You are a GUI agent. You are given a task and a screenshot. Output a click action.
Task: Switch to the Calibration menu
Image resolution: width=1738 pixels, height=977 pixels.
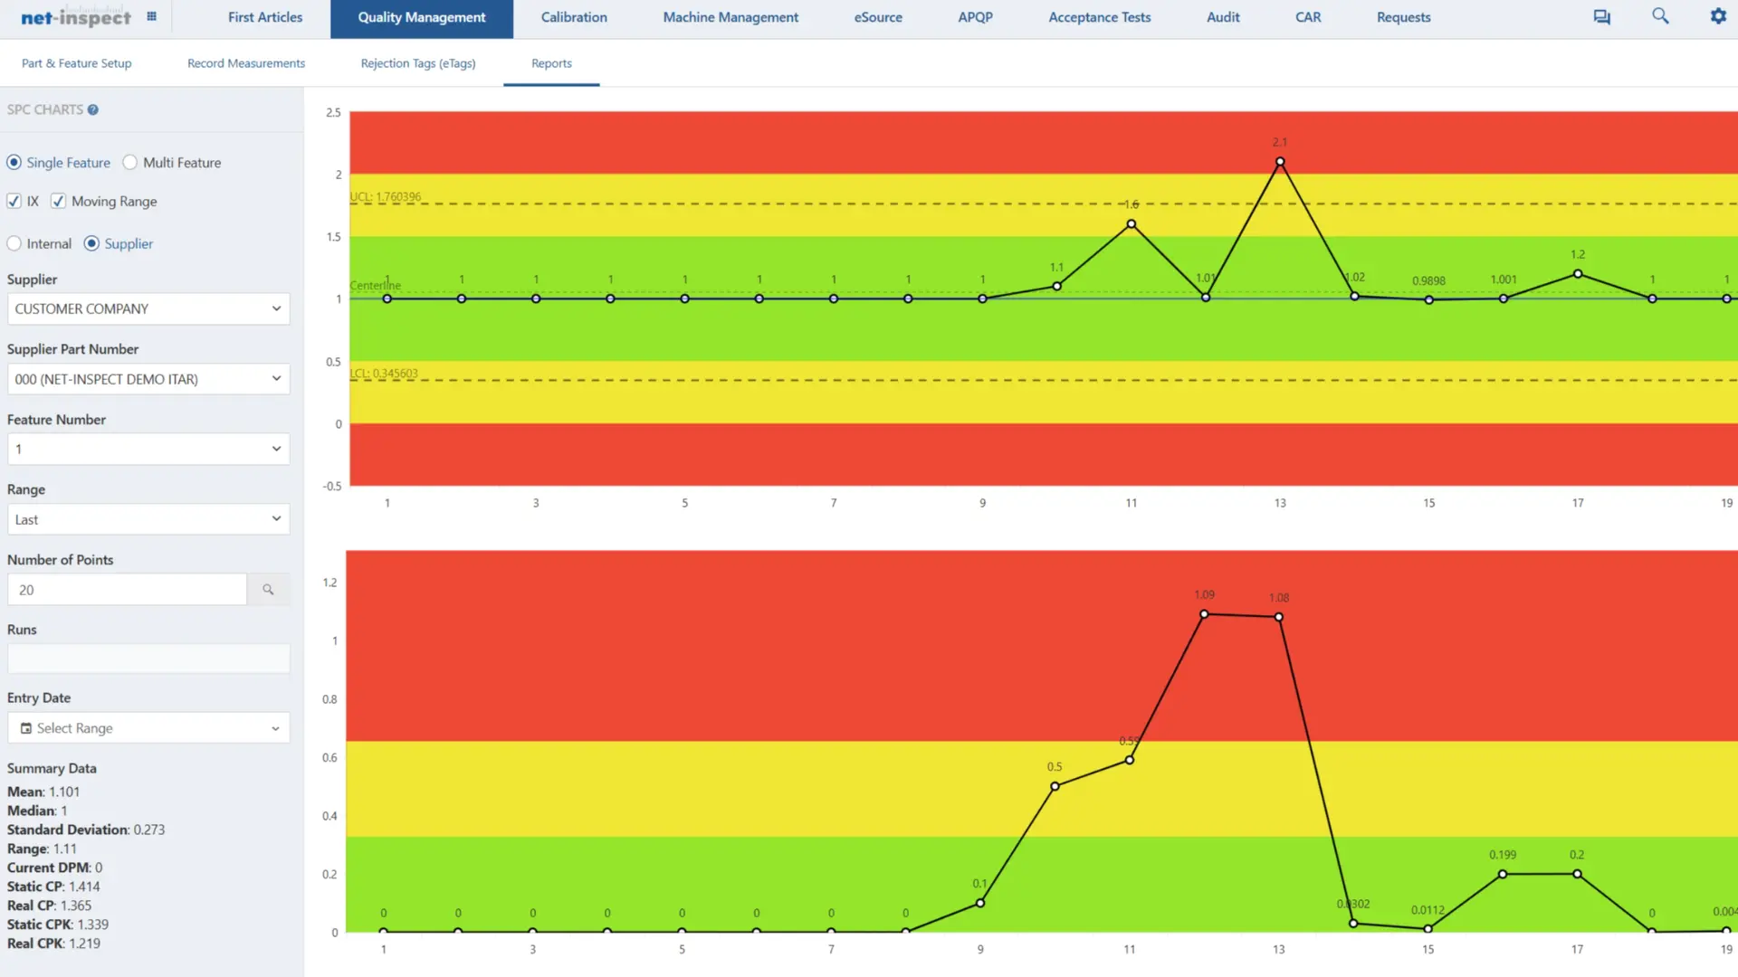click(x=574, y=17)
